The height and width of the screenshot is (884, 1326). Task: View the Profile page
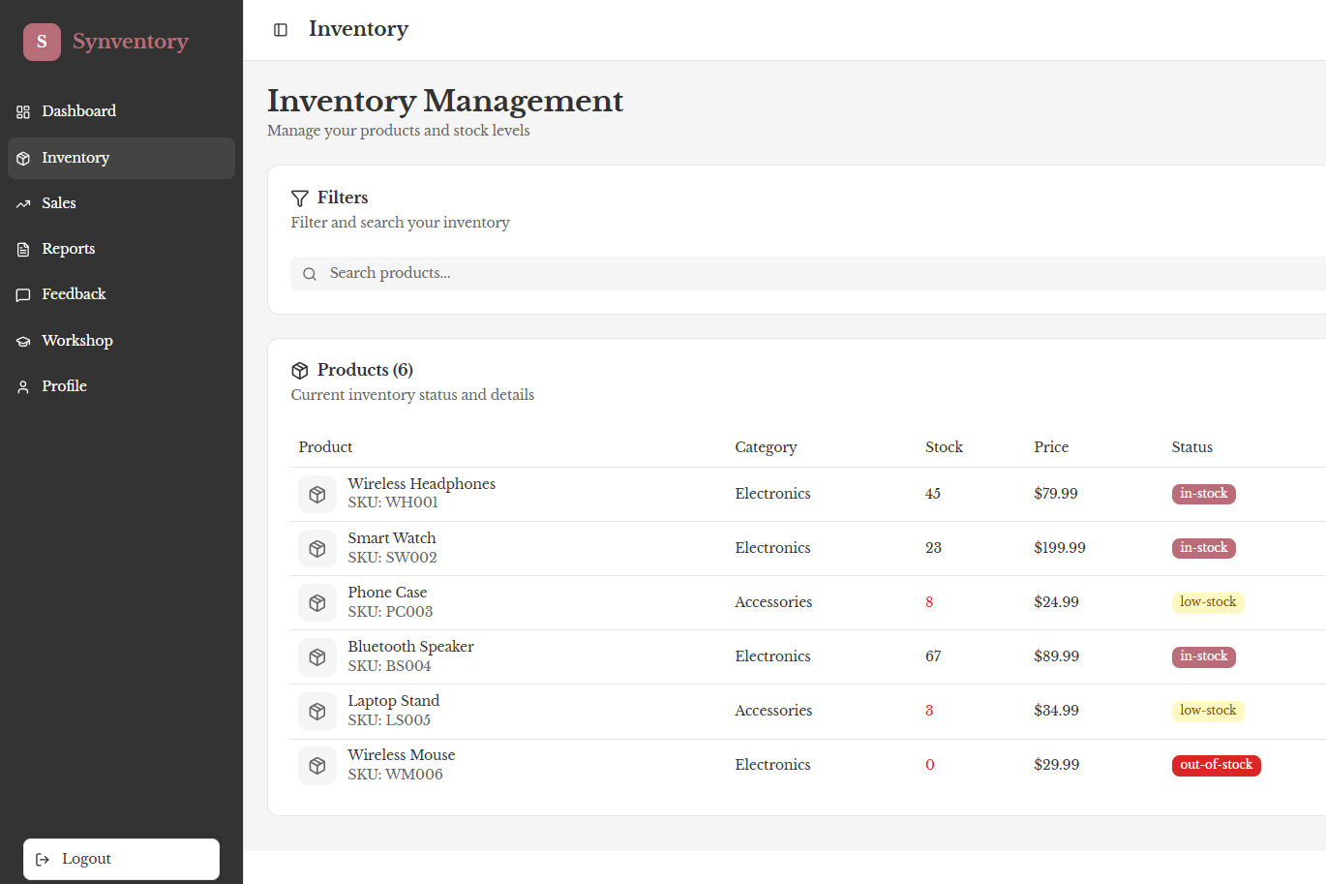[x=64, y=386]
